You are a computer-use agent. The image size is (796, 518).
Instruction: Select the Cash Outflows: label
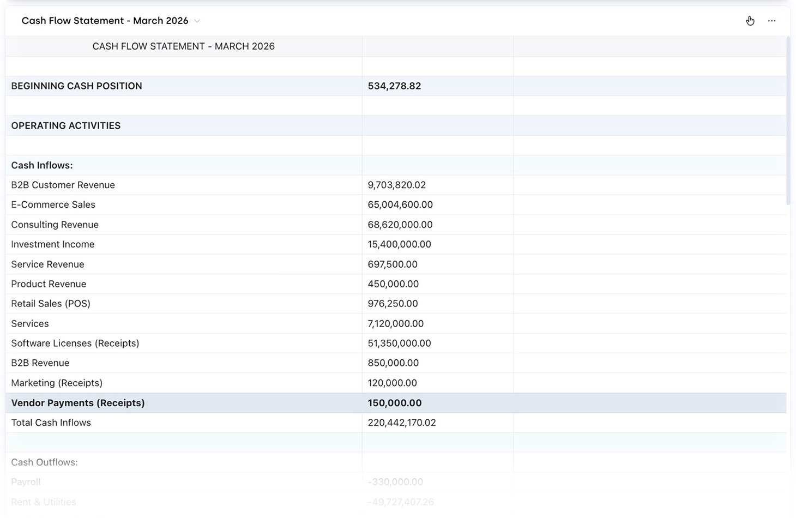pyautogui.click(x=45, y=462)
